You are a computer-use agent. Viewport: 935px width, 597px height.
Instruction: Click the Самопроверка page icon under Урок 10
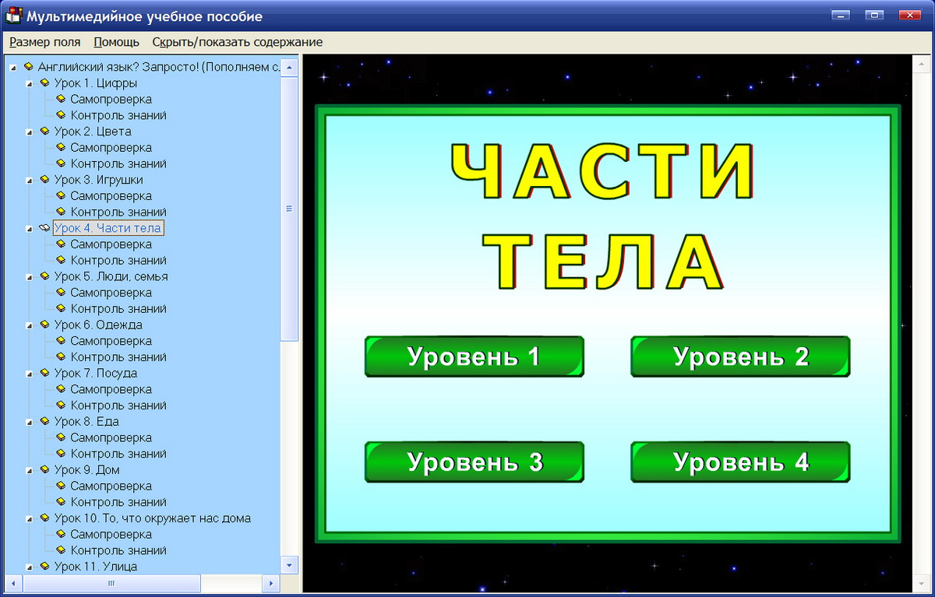coord(61,534)
